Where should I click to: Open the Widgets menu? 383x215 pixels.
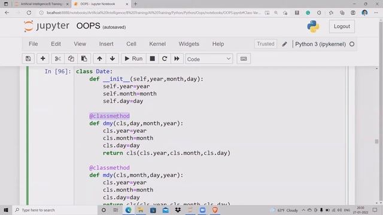click(189, 44)
